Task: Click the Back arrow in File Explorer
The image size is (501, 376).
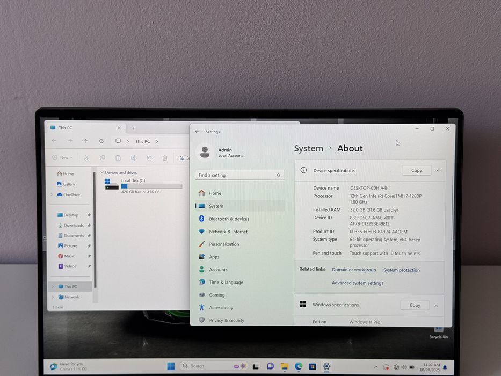Action: [54, 141]
